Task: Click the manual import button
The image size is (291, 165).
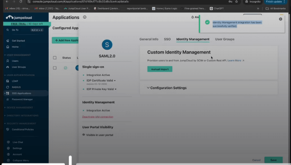Action: point(160,69)
